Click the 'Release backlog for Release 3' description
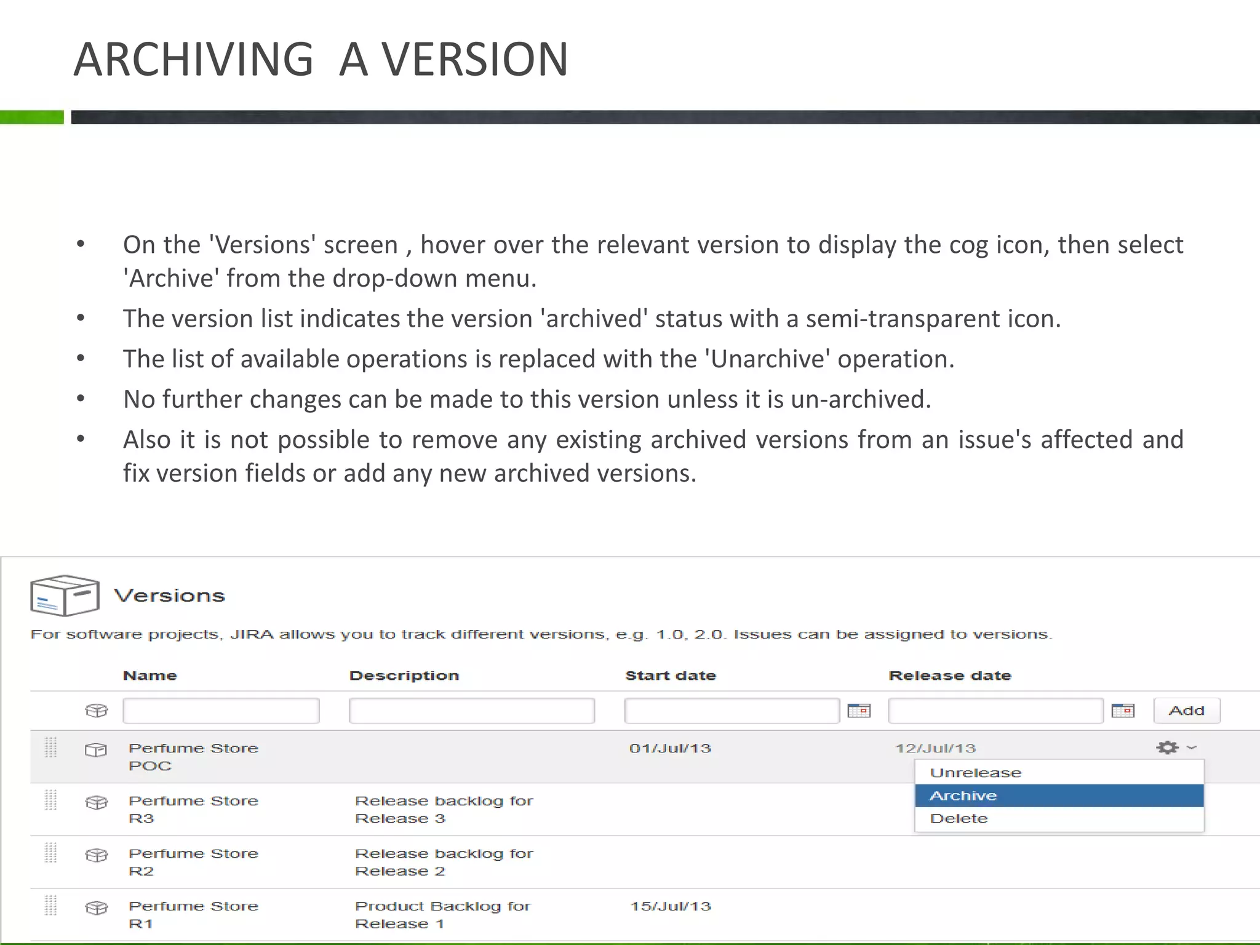The image size is (1260, 945). click(444, 810)
